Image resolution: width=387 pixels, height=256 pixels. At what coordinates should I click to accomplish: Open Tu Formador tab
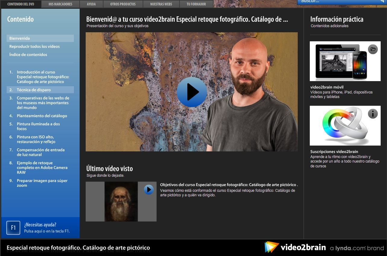click(196, 4)
